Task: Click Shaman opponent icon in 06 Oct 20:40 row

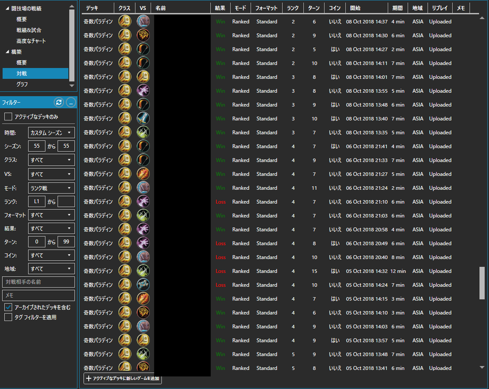Action: click(143, 257)
